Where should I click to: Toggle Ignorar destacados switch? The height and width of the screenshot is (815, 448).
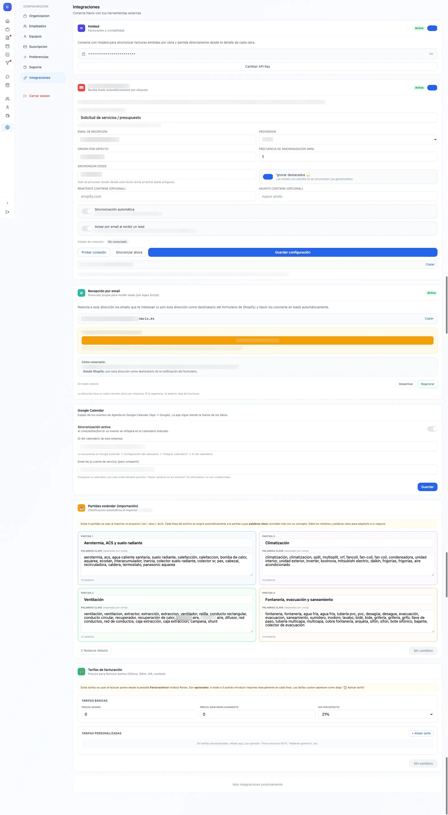point(268,177)
